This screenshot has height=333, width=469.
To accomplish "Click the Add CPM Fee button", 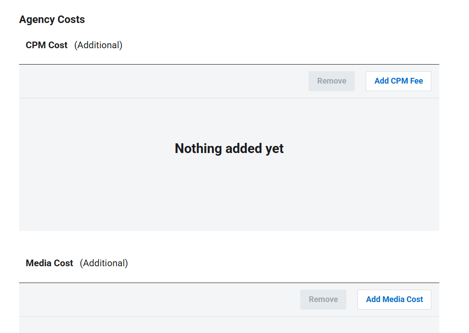I will (398, 81).
